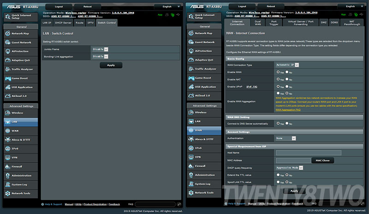Open Network Tools icon in right window
This screenshot has width=369, height=214.
[191, 193]
